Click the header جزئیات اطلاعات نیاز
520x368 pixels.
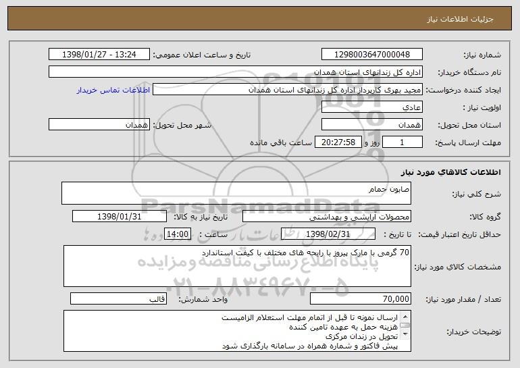[x=460, y=19]
